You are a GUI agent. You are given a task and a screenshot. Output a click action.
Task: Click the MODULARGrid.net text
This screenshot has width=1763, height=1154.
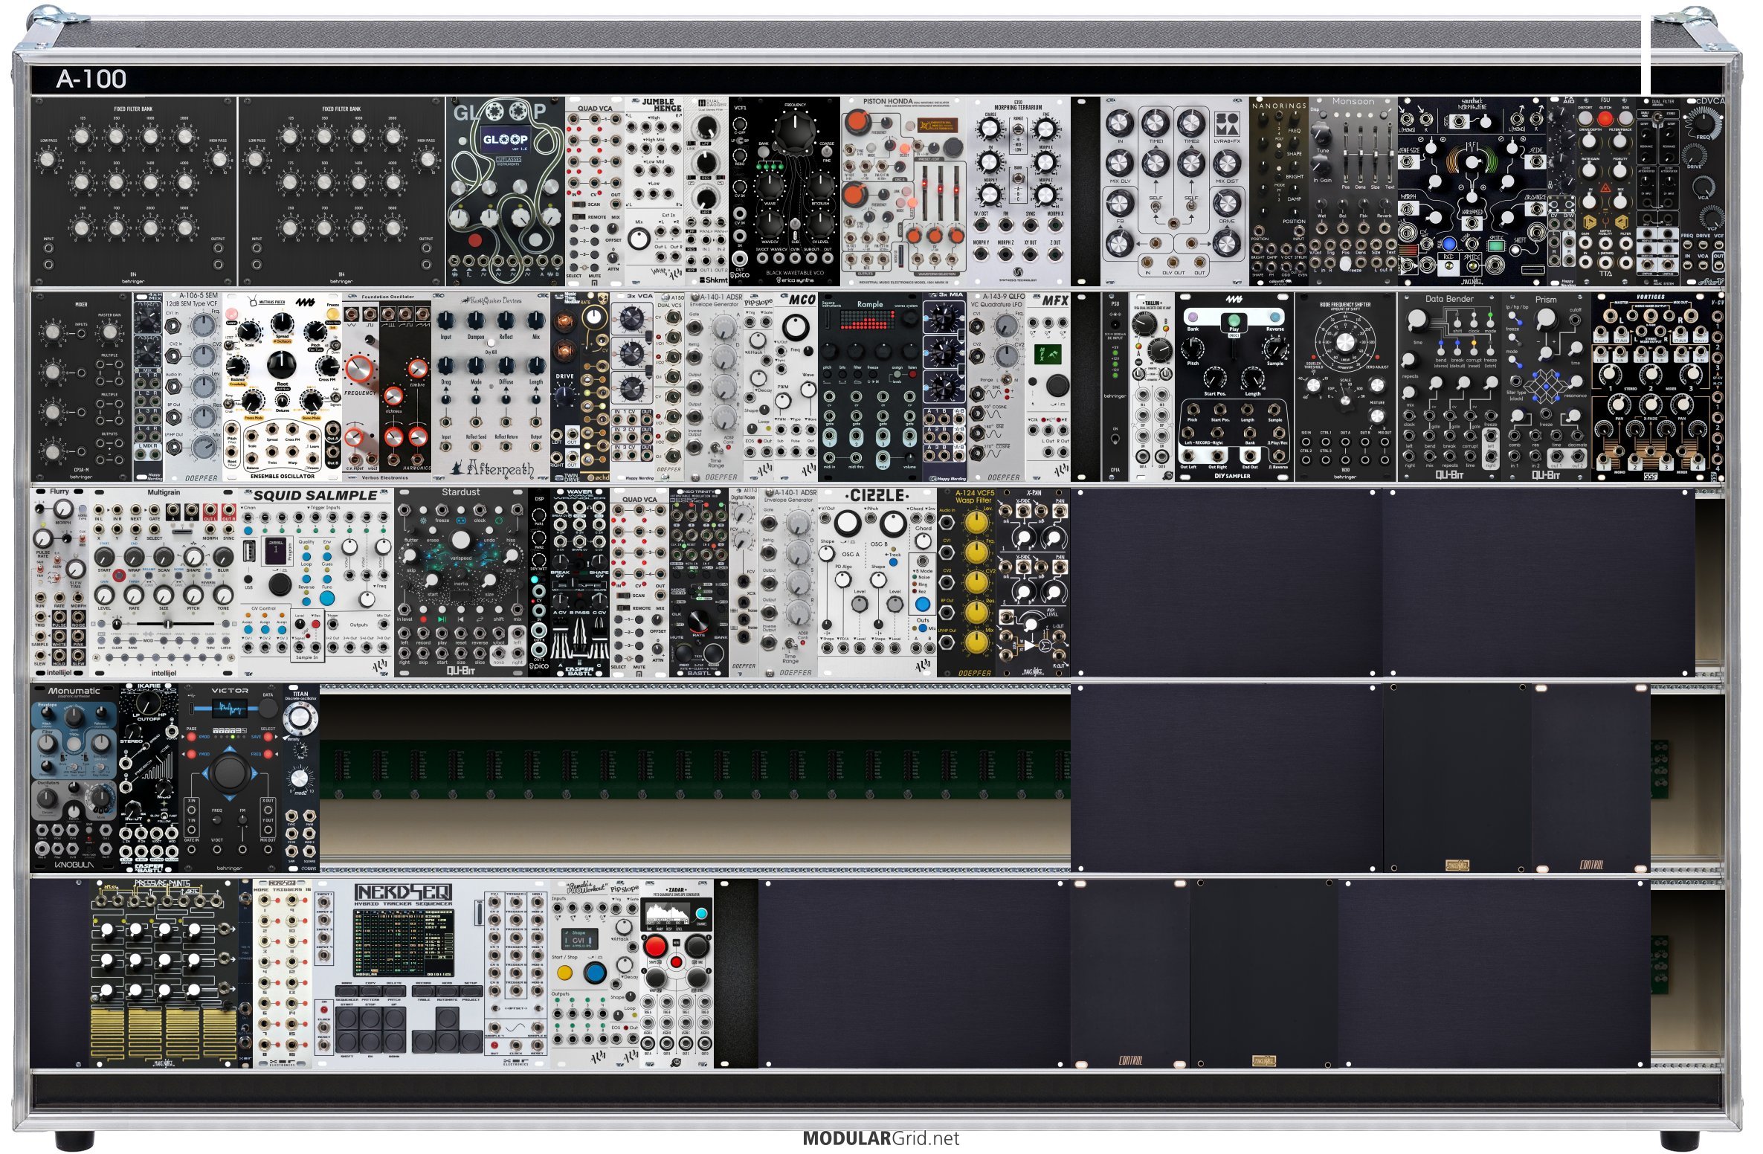tap(881, 1138)
